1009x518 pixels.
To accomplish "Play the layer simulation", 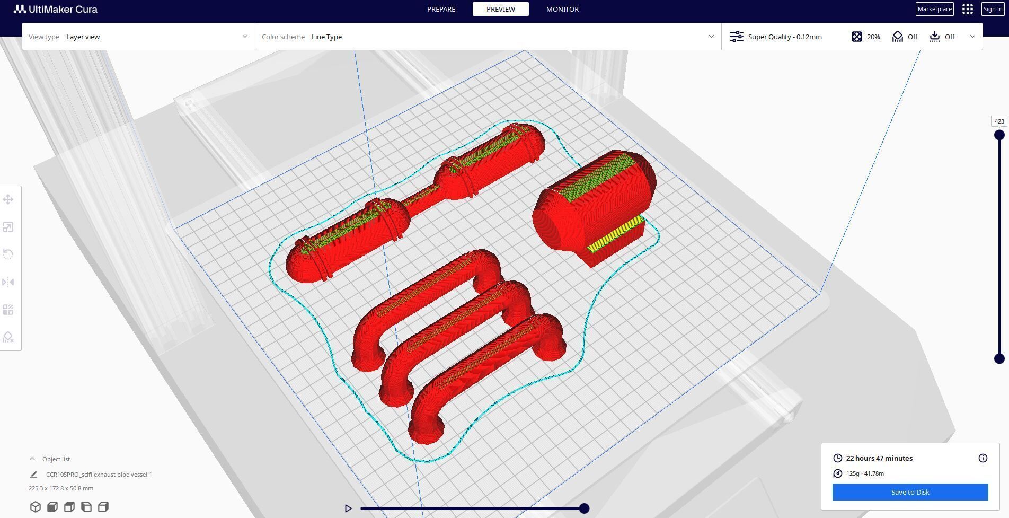I will (348, 508).
